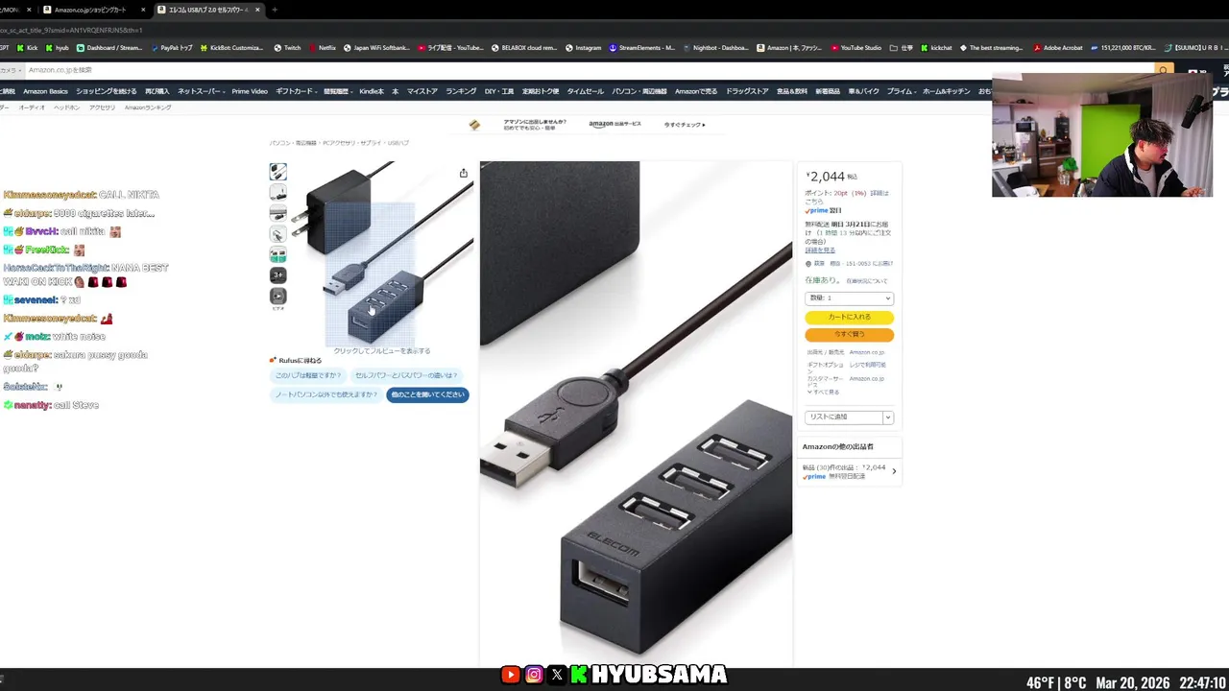The image size is (1229, 691).
Task: Open Prime Video nav item
Action: click(250, 91)
